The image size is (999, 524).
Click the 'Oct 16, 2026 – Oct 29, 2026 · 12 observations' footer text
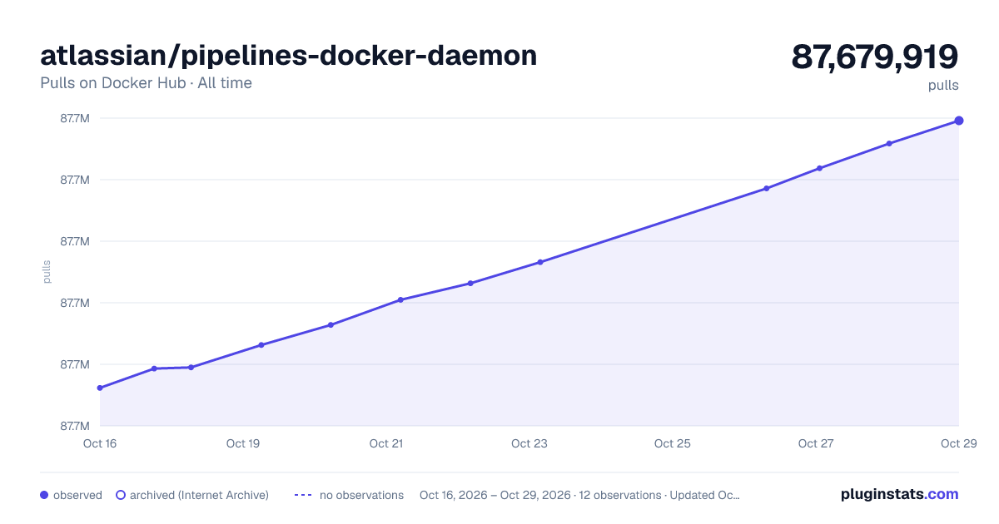540,495
